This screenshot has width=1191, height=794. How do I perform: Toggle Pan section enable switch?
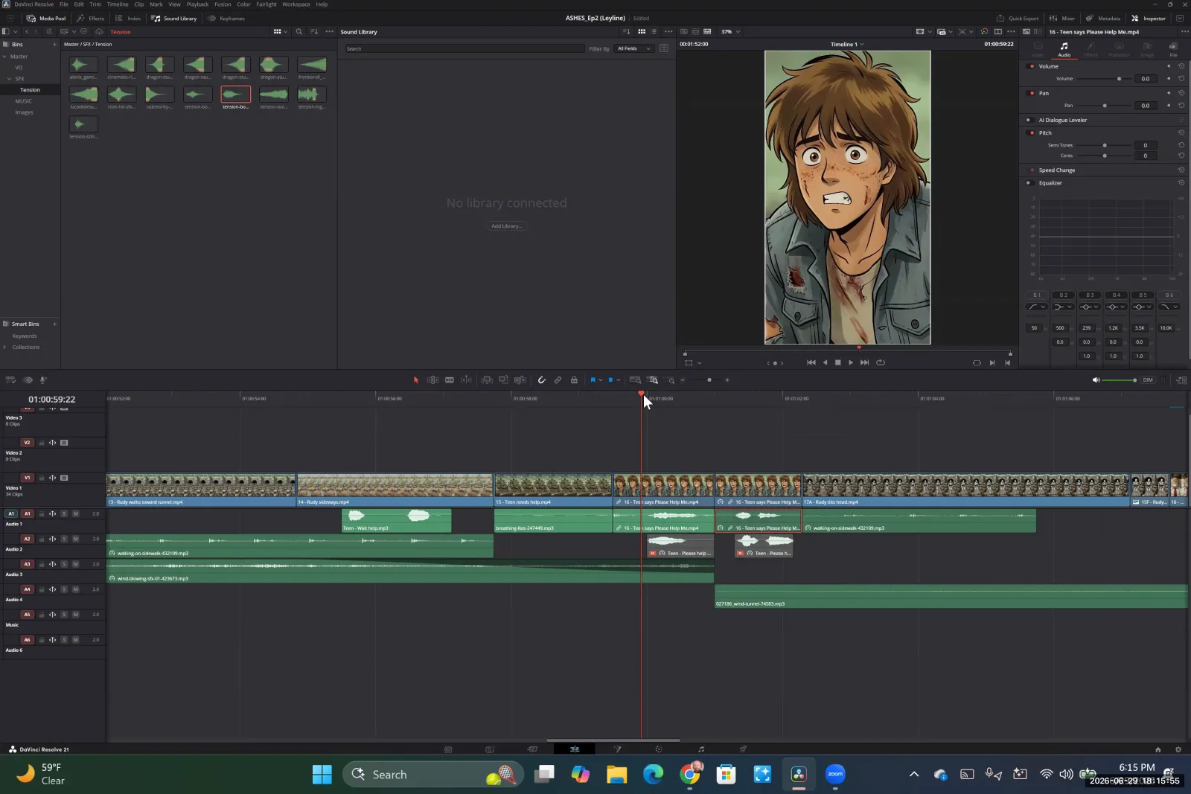1031,93
